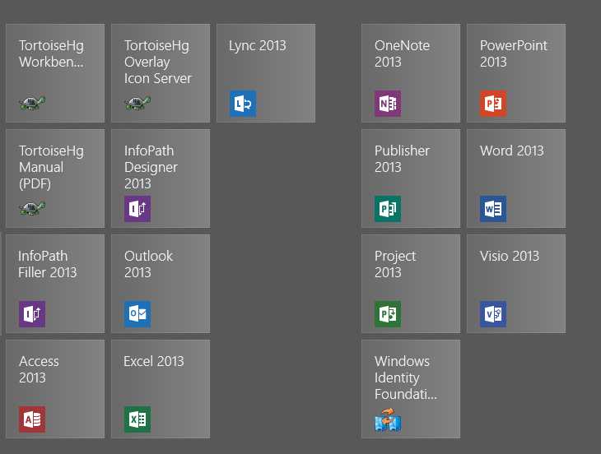Click the "Access 2013" tile text
This screenshot has height=454, width=601.
(x=39, y=369)
